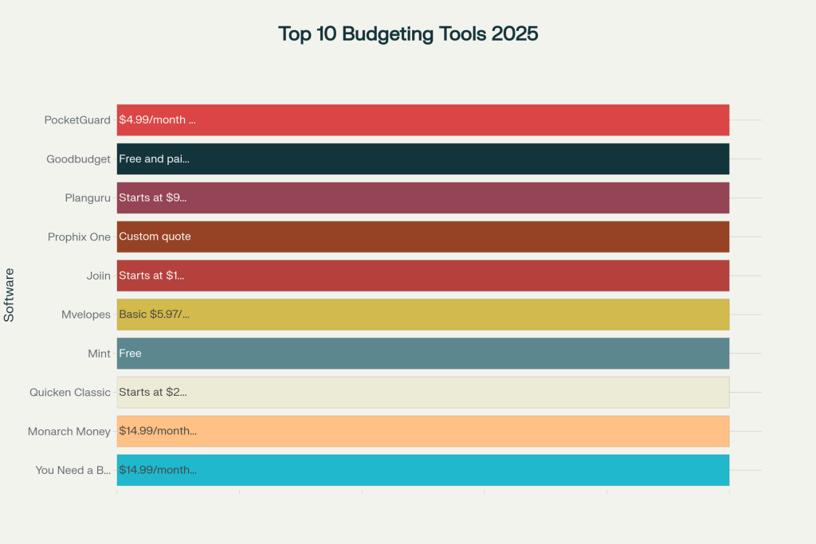The image size is (816, 544).
Task: Click the gray-blue Mint bar
Action: [423, 354]
